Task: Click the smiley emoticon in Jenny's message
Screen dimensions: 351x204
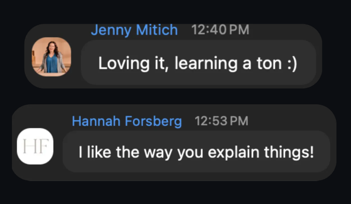Action: [x=292, y=63]
